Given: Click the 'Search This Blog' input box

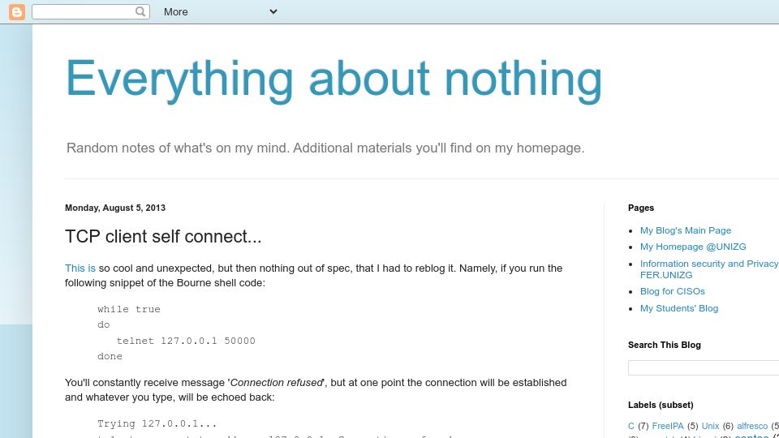Looking at the screenshot, I should [x=704, y=368].
